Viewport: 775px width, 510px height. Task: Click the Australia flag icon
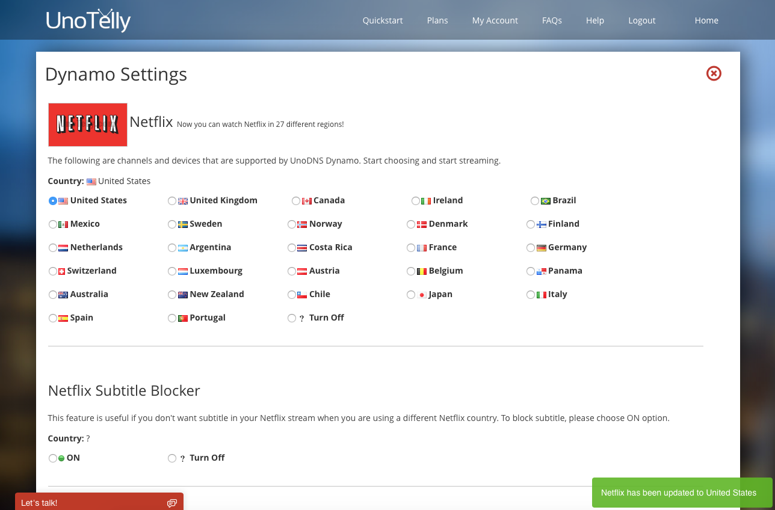[63, 295]
